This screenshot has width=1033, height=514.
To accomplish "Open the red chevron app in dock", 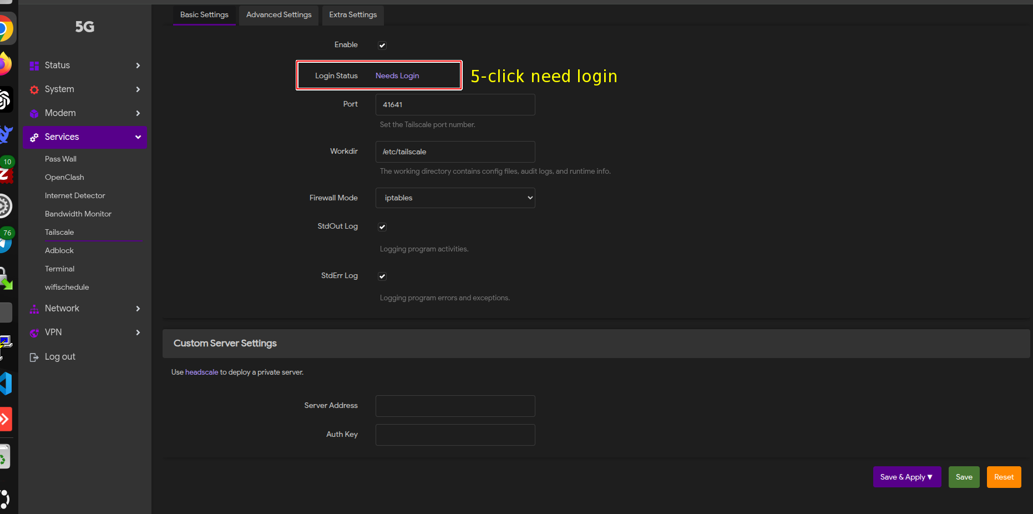I will [6, 419].
